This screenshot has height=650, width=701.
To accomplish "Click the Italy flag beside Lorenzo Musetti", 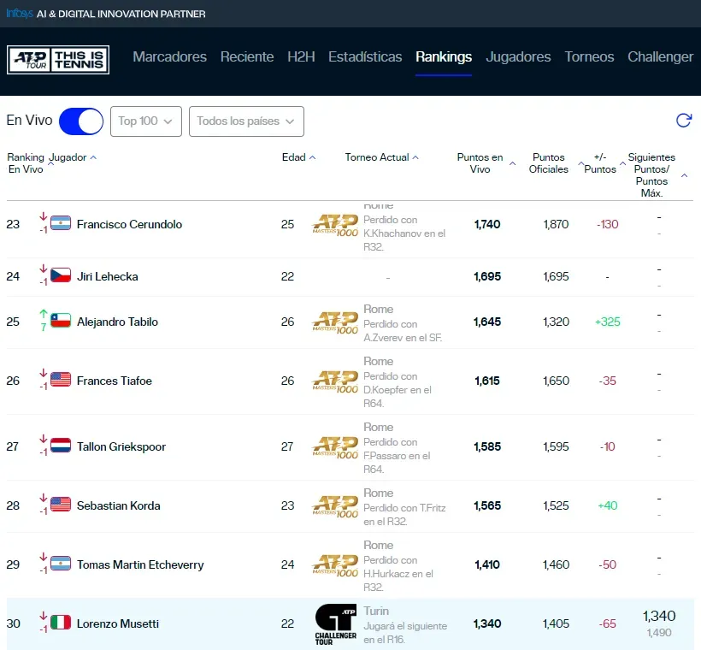I will pos(60,623).
